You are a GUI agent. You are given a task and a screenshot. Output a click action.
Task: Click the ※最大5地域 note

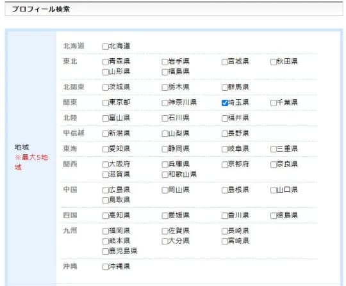pos(31,163)
